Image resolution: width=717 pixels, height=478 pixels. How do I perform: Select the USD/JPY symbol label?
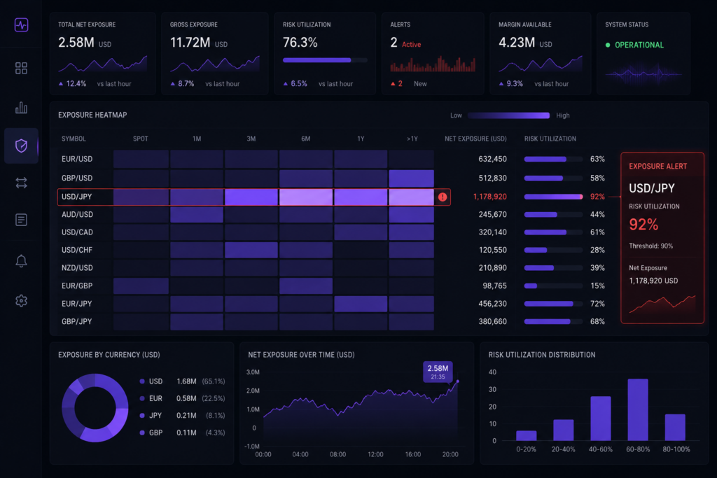click(77, 197)
